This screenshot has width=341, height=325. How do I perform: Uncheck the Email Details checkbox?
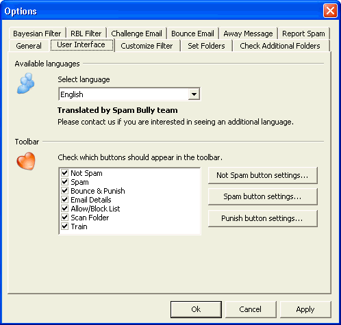[x=65, y=200]
